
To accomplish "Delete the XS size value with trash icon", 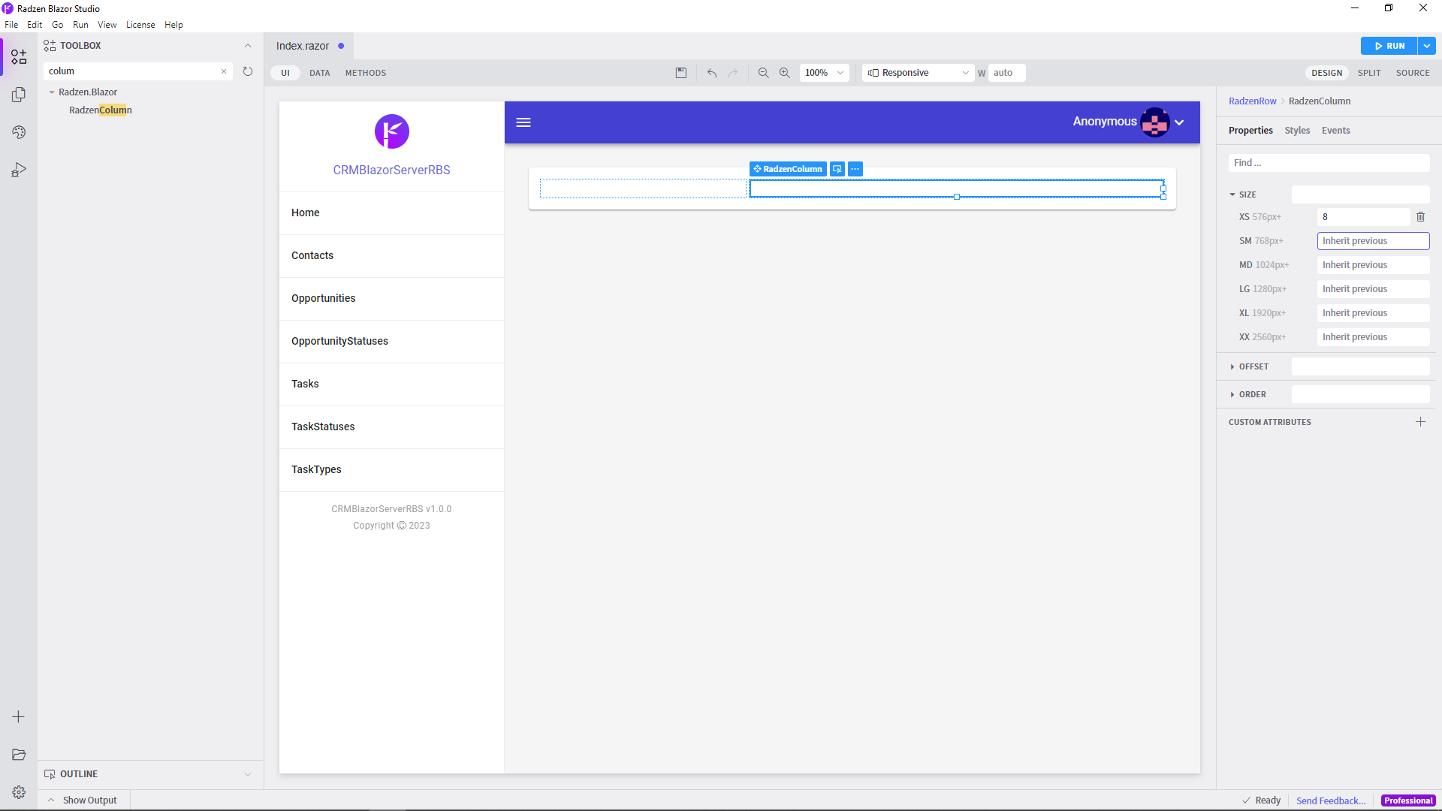I will 1420,217.
